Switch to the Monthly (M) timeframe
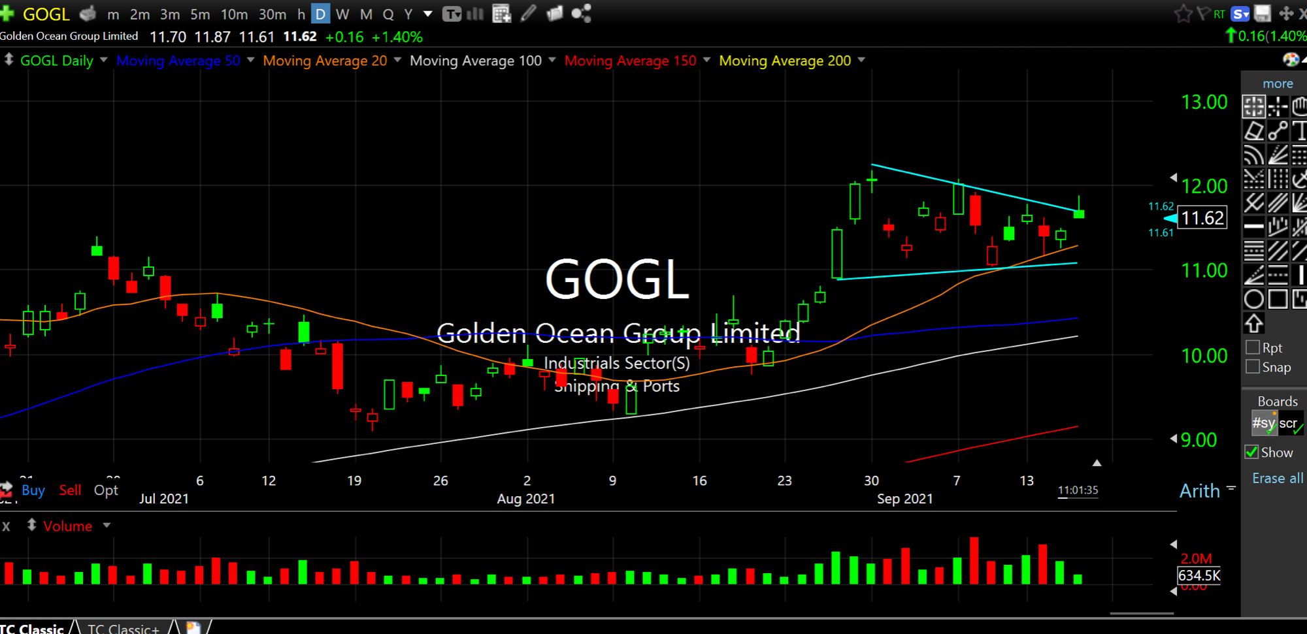 (366, 14)
